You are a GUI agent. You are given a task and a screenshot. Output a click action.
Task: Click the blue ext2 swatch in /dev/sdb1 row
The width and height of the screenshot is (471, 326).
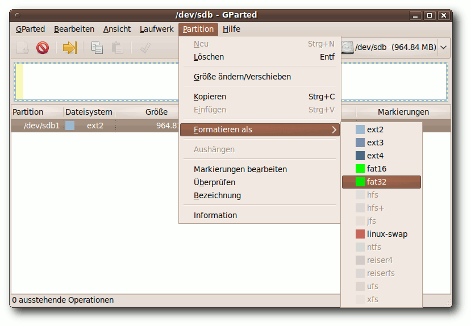[x=70, y=126]
